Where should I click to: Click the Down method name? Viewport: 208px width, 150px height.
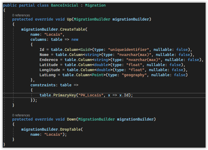click(71, 119)
